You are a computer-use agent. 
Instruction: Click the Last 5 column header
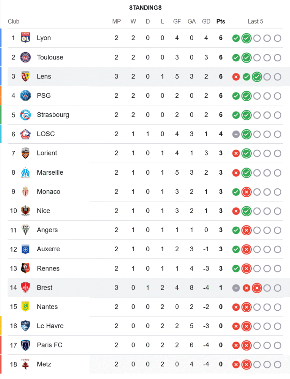coord(256,22)
